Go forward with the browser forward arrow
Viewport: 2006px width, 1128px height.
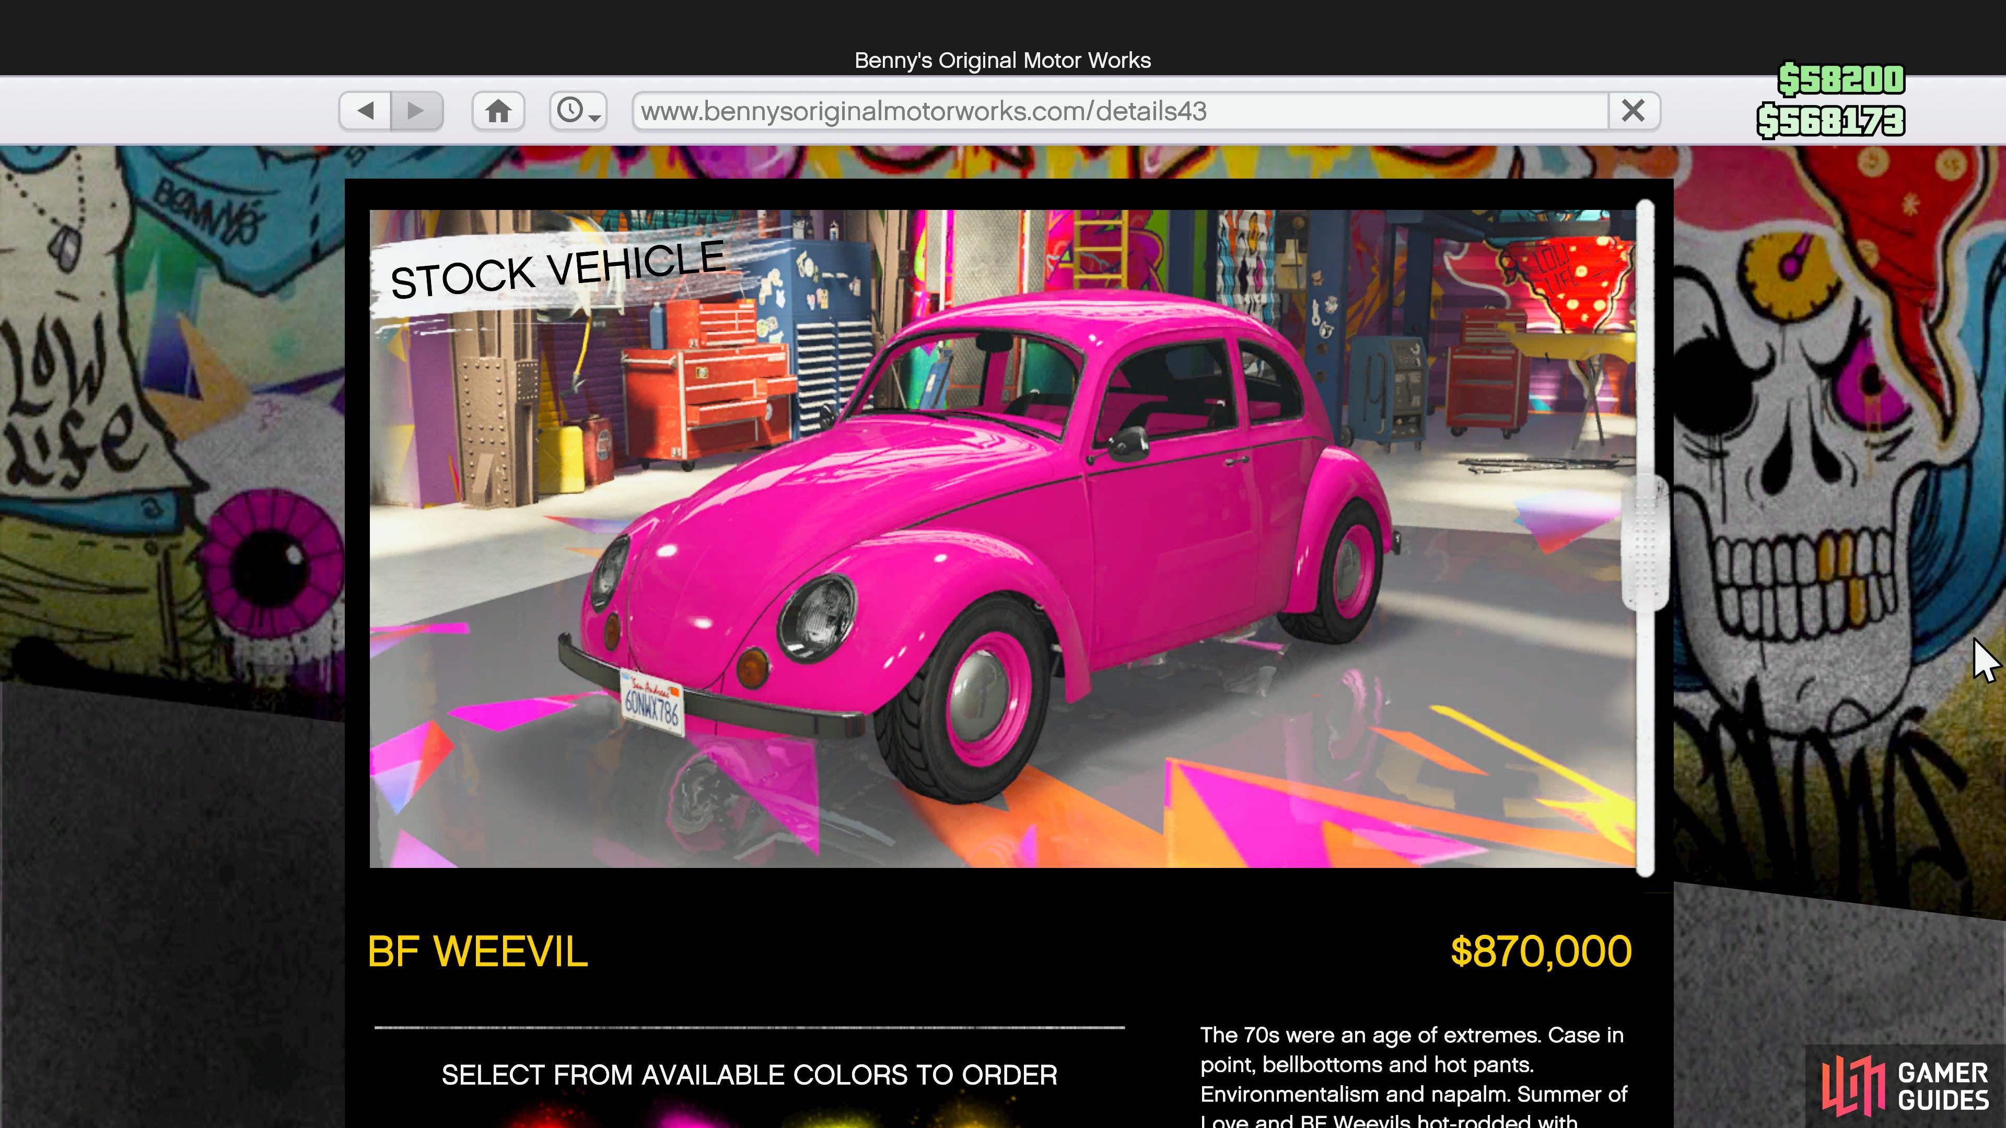point(417,111)
